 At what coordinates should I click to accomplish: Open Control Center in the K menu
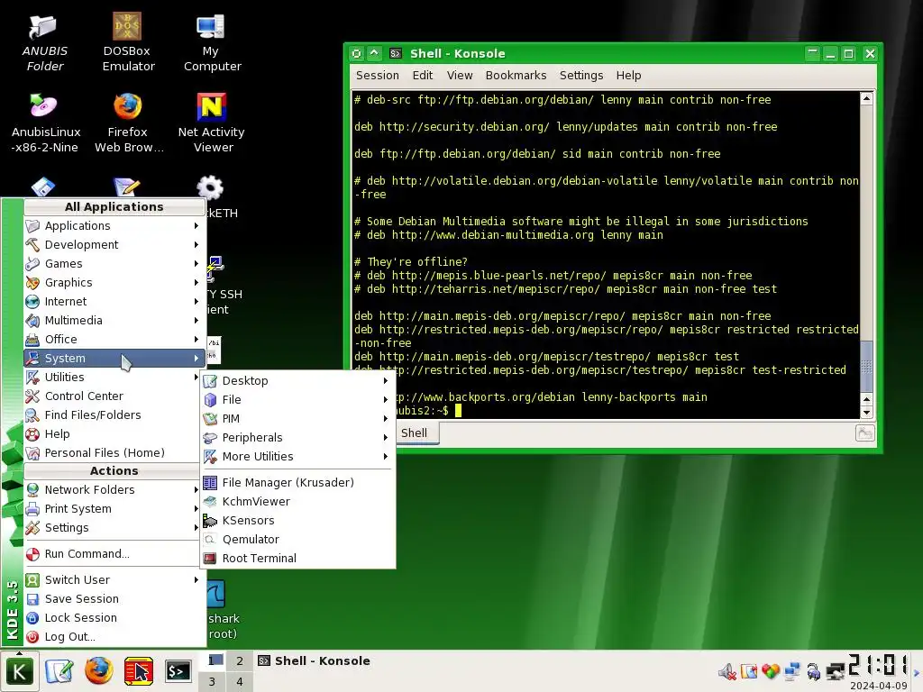pyautogui.click(x=114, y=396)
